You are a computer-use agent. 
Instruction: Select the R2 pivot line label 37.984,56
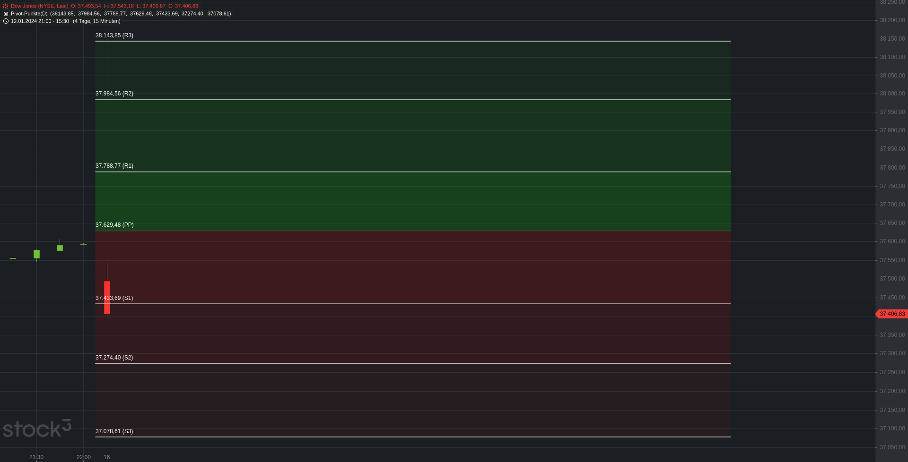(x=114, y=94)
